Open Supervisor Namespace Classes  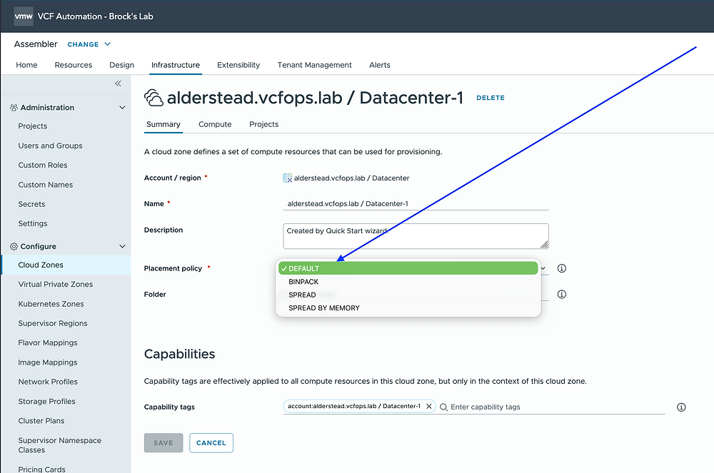pyautogui.click(x=60, y=445)
